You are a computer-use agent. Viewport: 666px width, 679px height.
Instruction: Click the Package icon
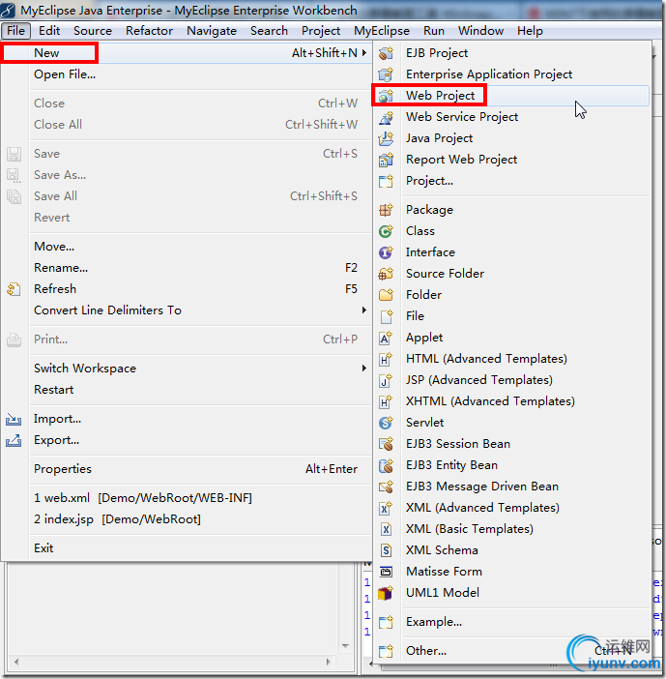click(386, 210)
